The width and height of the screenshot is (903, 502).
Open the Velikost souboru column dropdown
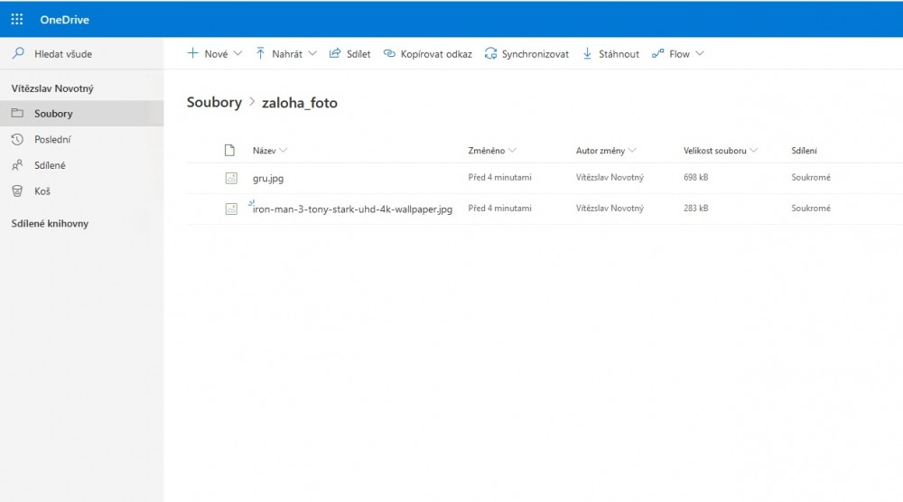coord(753,151)
